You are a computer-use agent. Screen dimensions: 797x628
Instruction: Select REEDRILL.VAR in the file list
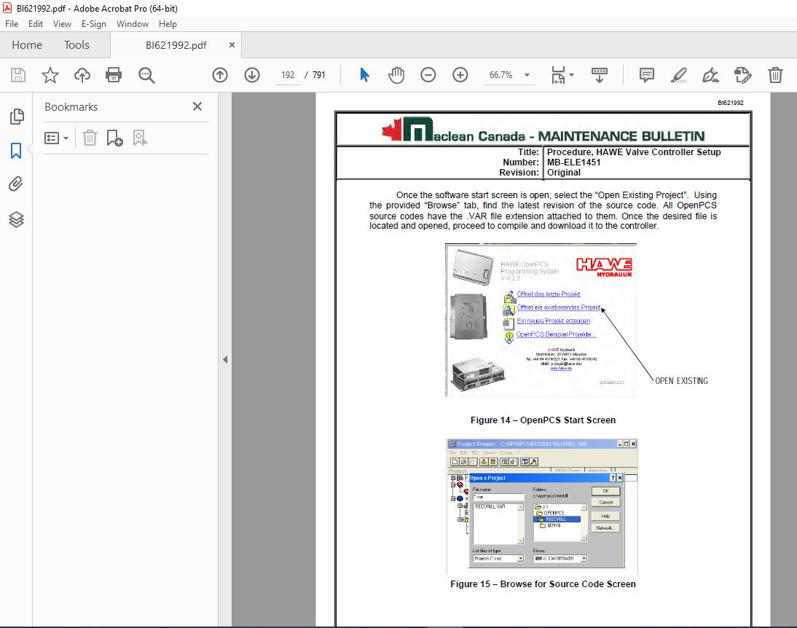pyautogui.click(x=490, y=506)
